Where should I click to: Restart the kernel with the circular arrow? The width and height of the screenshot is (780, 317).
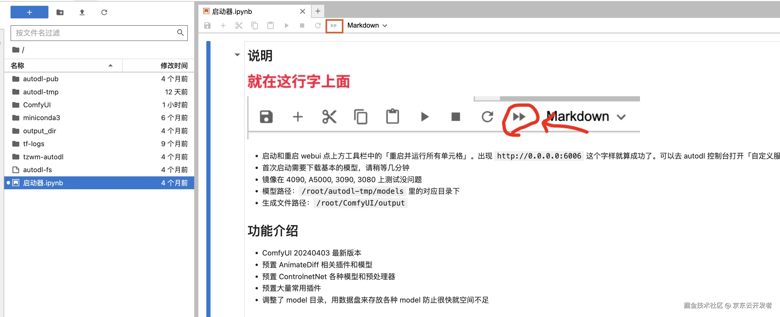coord(318,26)
